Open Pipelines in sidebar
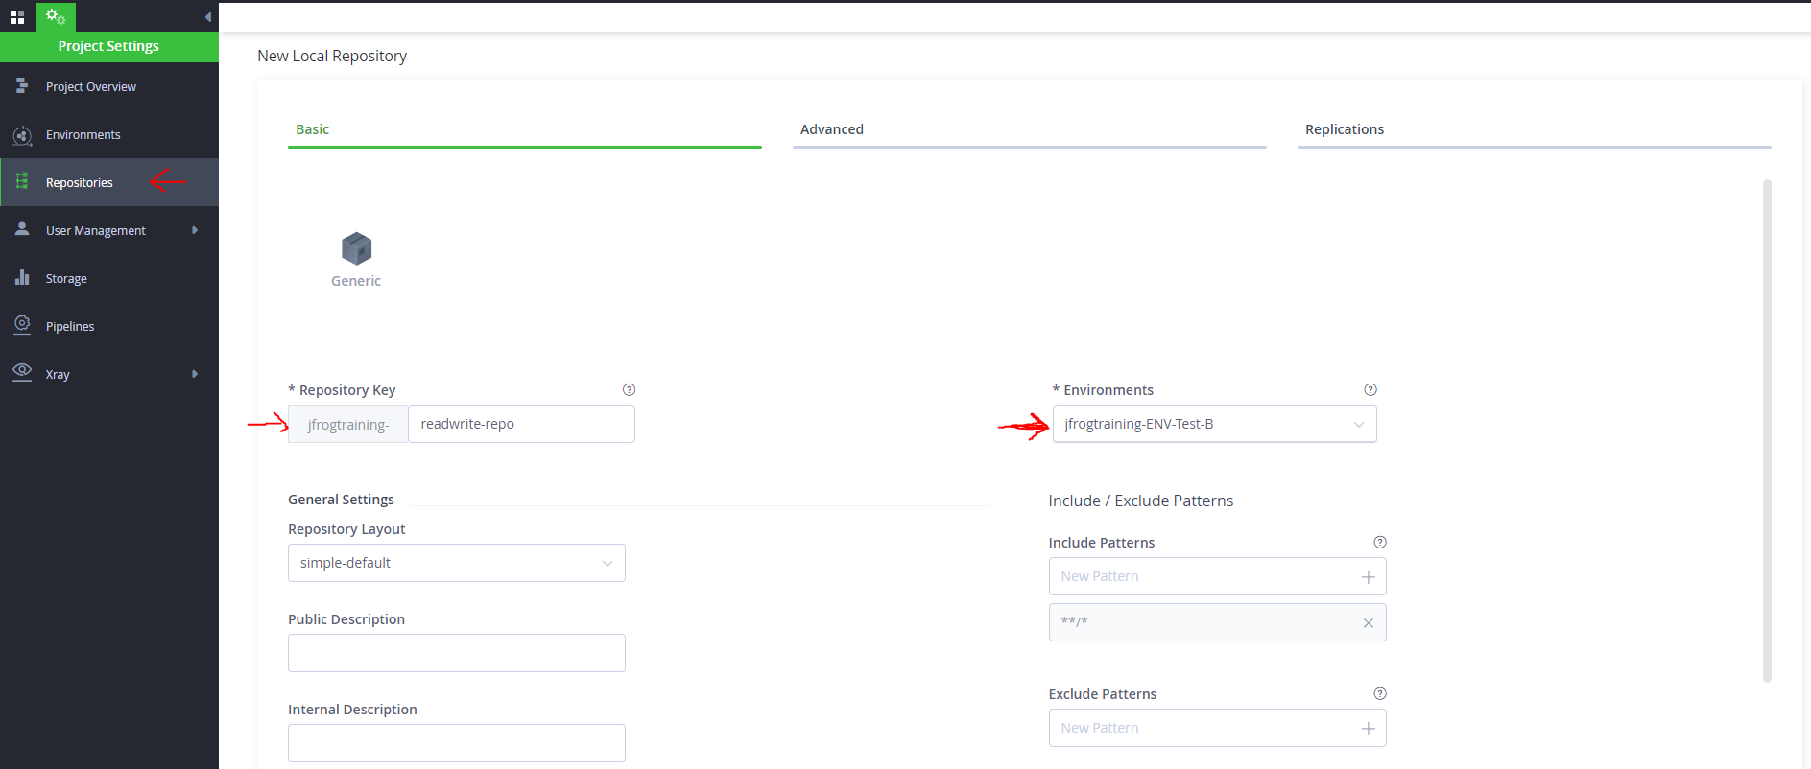 109,326
